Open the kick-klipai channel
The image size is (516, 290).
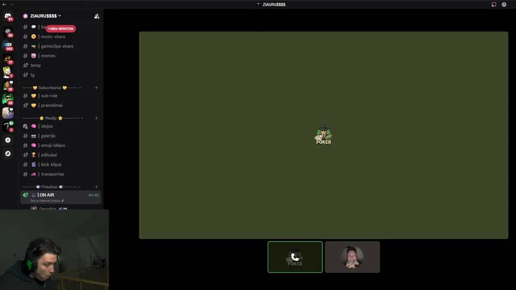pos(60,165)
